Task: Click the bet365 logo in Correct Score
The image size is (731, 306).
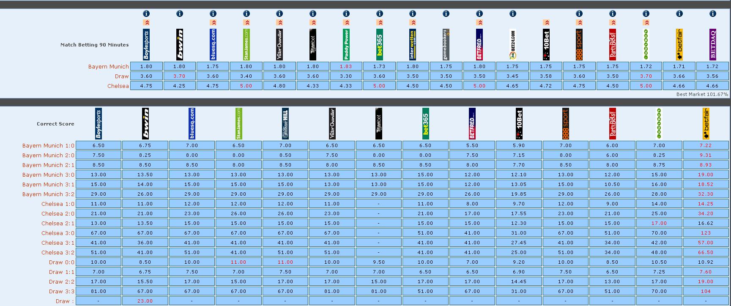Action: pyautogui.click(x=425, y=123)
